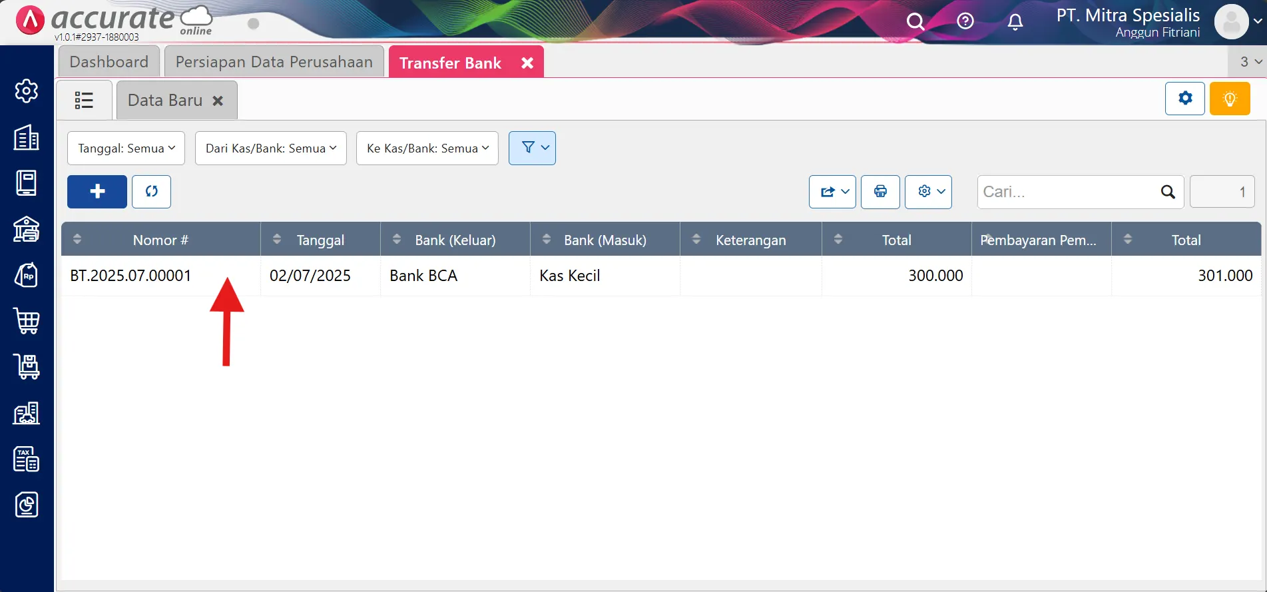Open the funnel filter dropdown

coord(532,148)
